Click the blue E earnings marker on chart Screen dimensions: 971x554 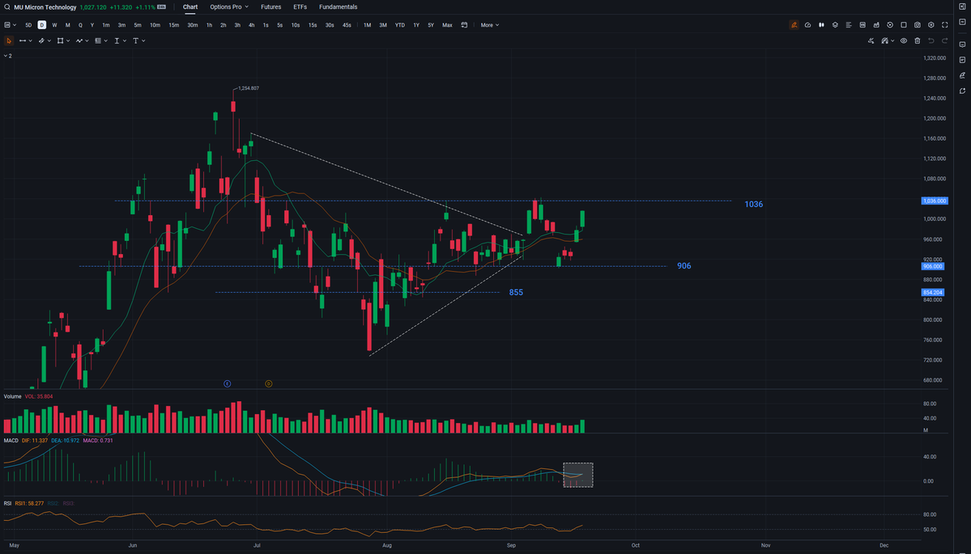(228, 384)
